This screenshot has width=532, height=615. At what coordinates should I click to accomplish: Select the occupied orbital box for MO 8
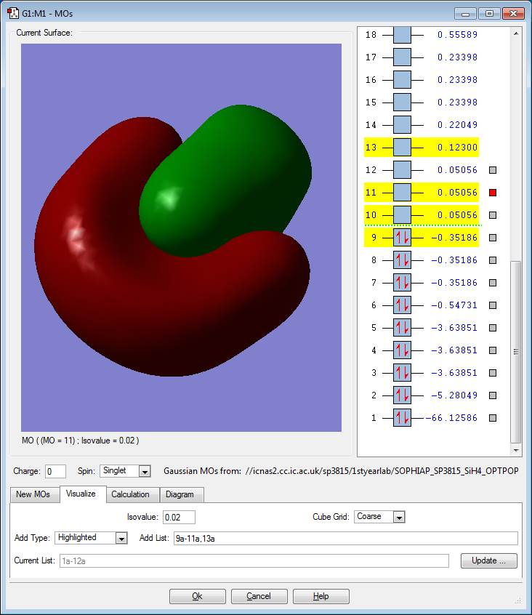point(402,260)
